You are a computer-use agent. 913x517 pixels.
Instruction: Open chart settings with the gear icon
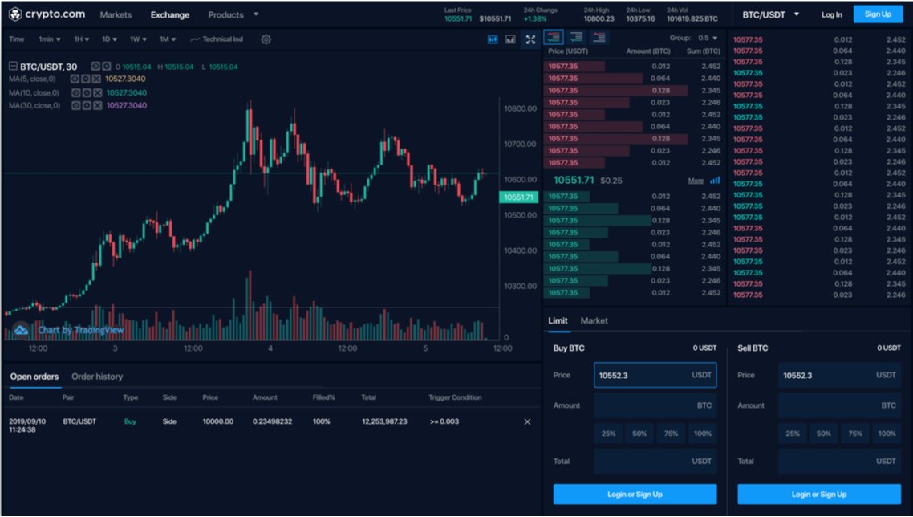266,39
